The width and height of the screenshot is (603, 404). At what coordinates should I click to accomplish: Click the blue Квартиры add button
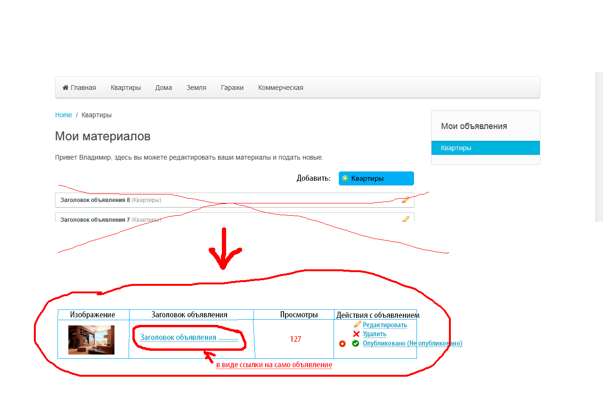376,178
